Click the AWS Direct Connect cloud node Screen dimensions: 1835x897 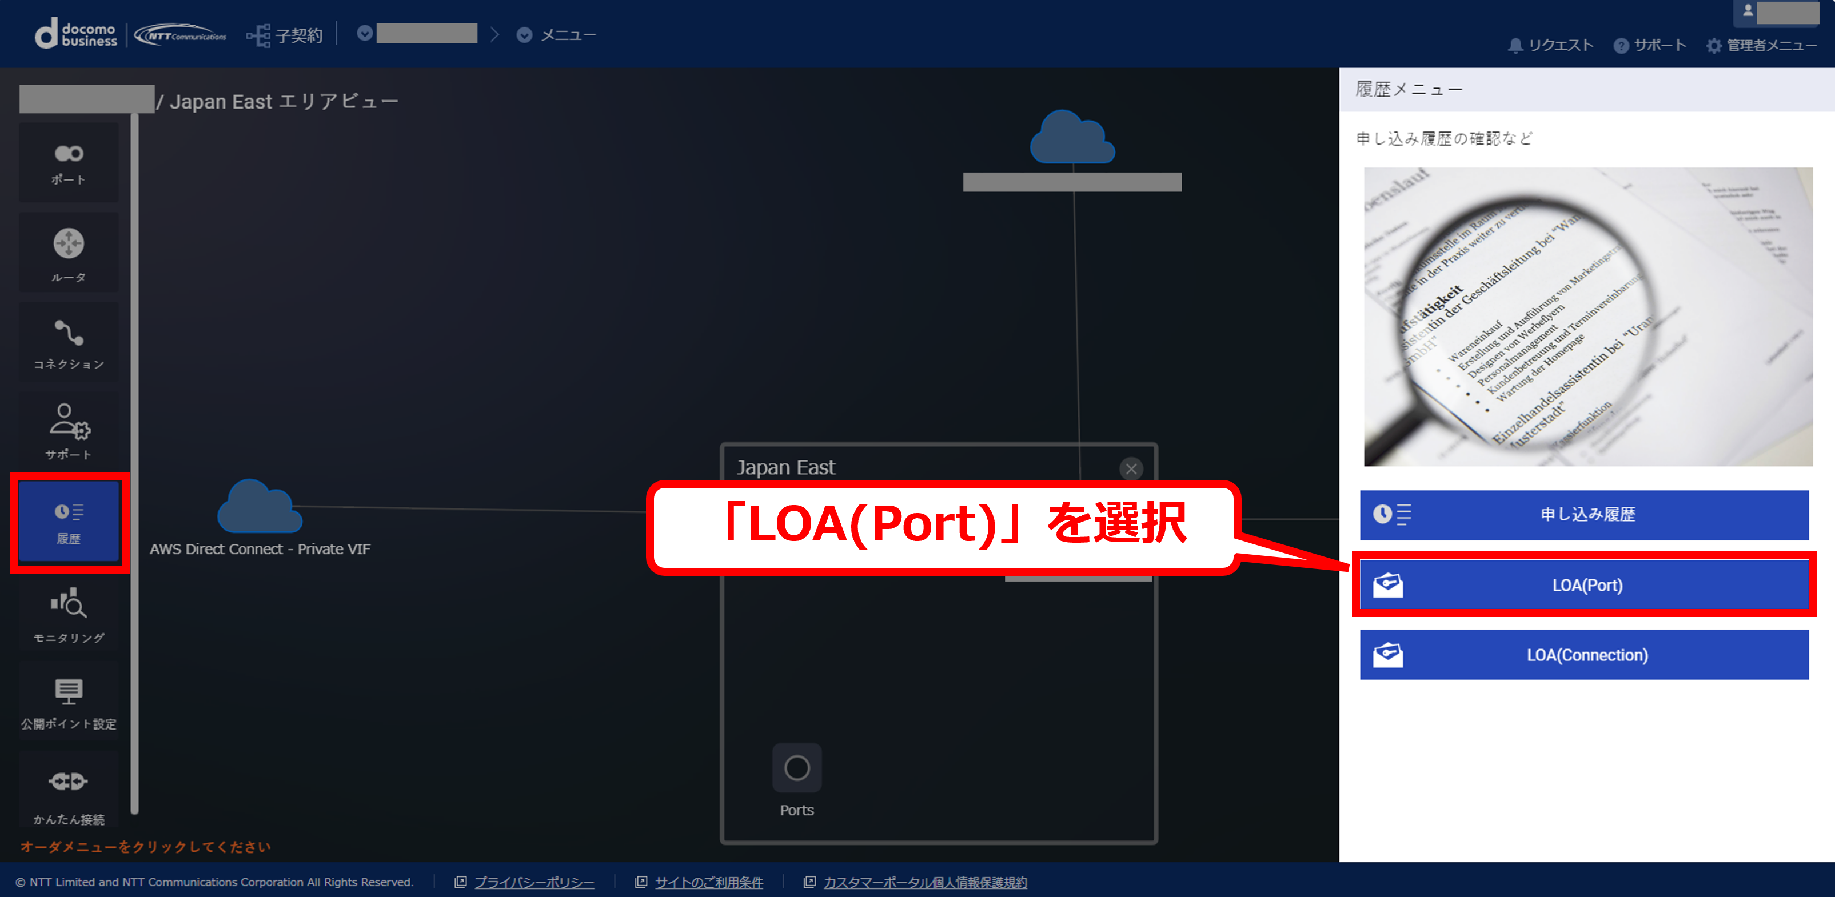(x=260, y=506)
